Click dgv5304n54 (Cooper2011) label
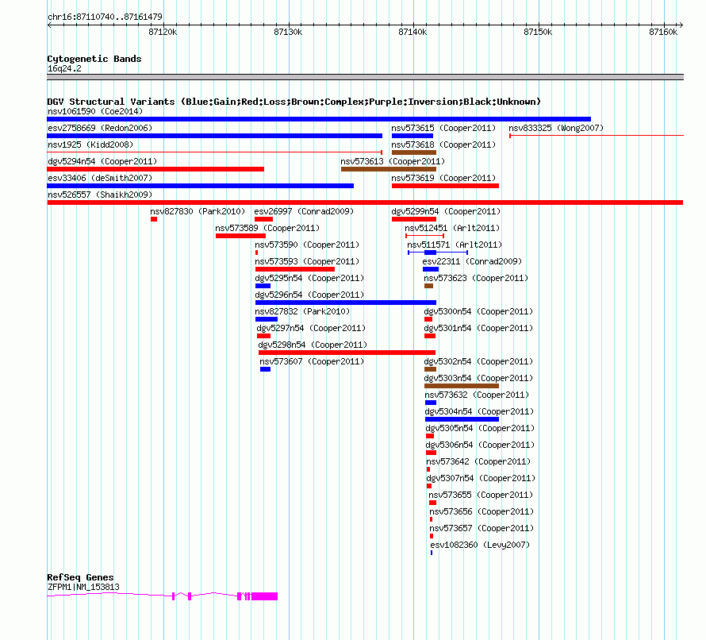706x640 pixels. point(479,411)
